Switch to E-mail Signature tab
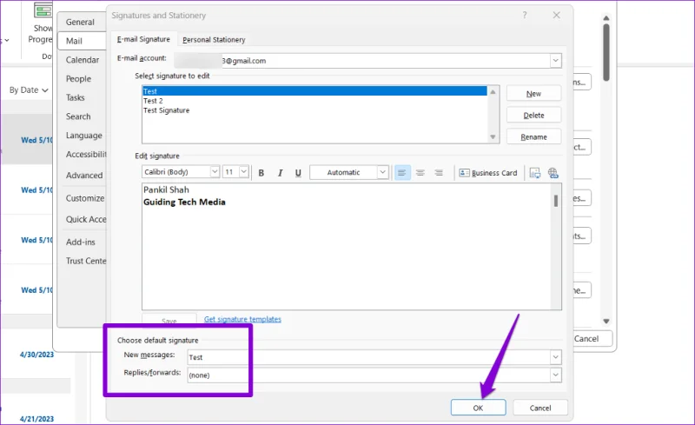 coord(143,39)
